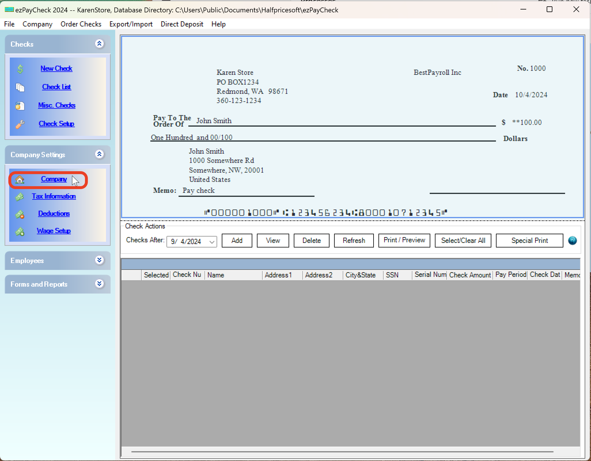591x461 pixels.
Task: Expand the Employees section
Action: click(x=100, y=260)
